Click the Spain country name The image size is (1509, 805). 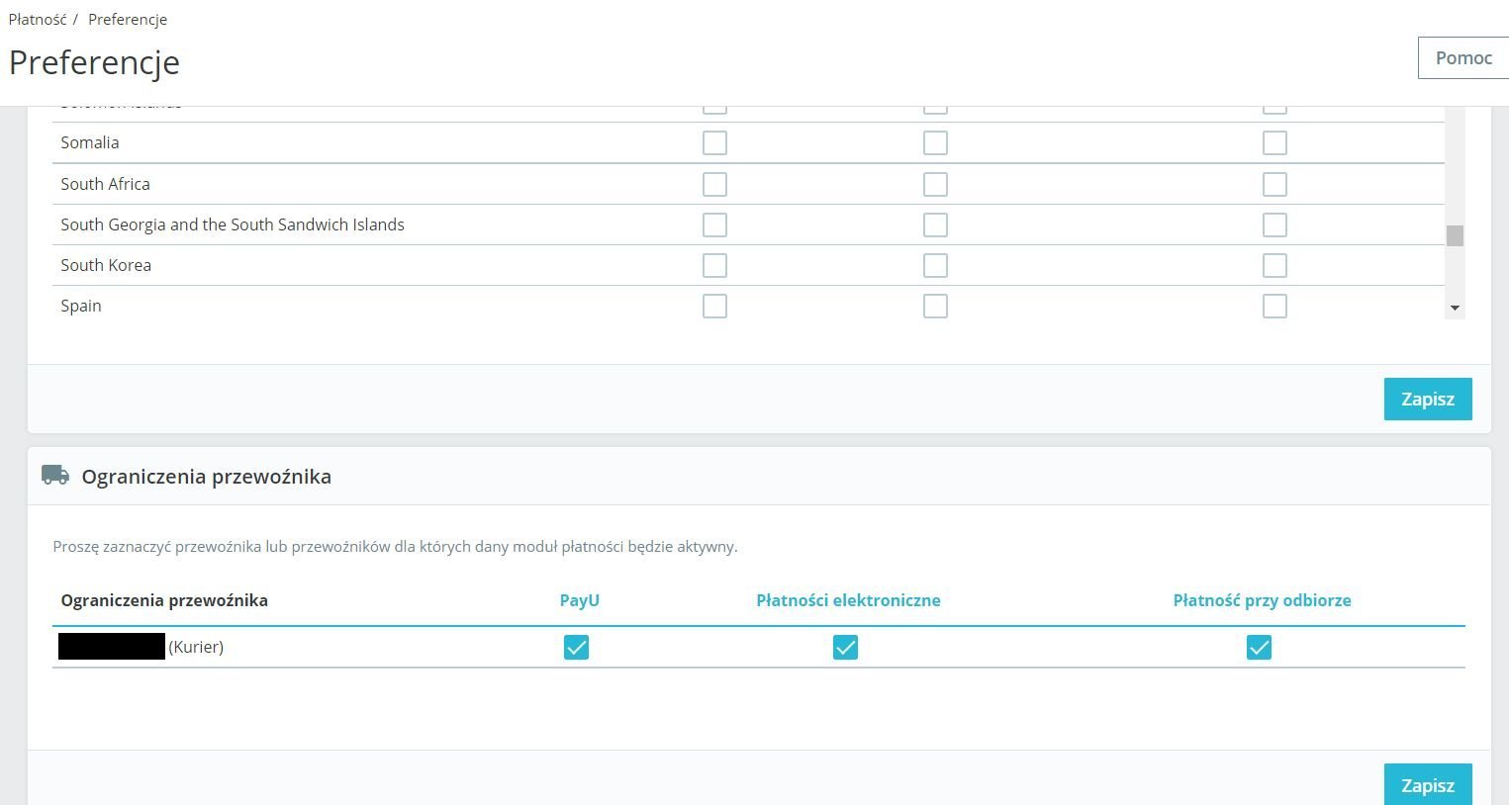81,306
